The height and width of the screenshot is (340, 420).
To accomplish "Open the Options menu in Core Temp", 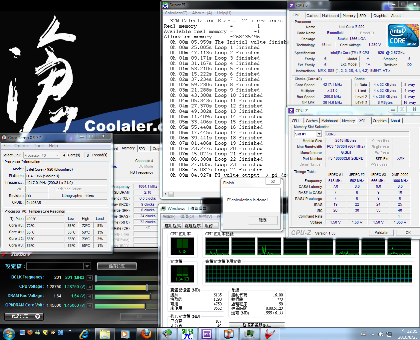I will 22,146.
